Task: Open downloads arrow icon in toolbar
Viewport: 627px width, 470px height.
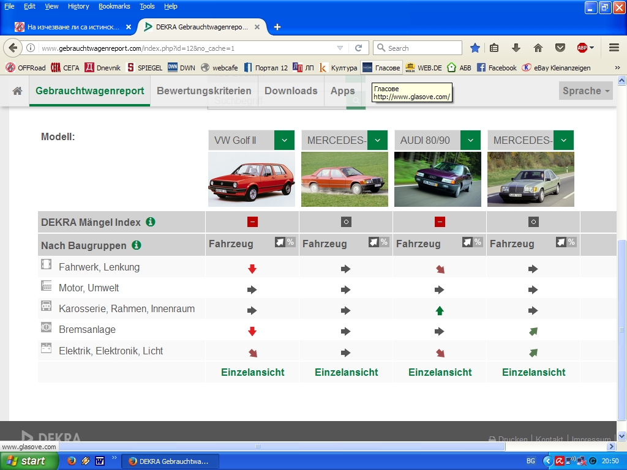Action: [516, 48]
